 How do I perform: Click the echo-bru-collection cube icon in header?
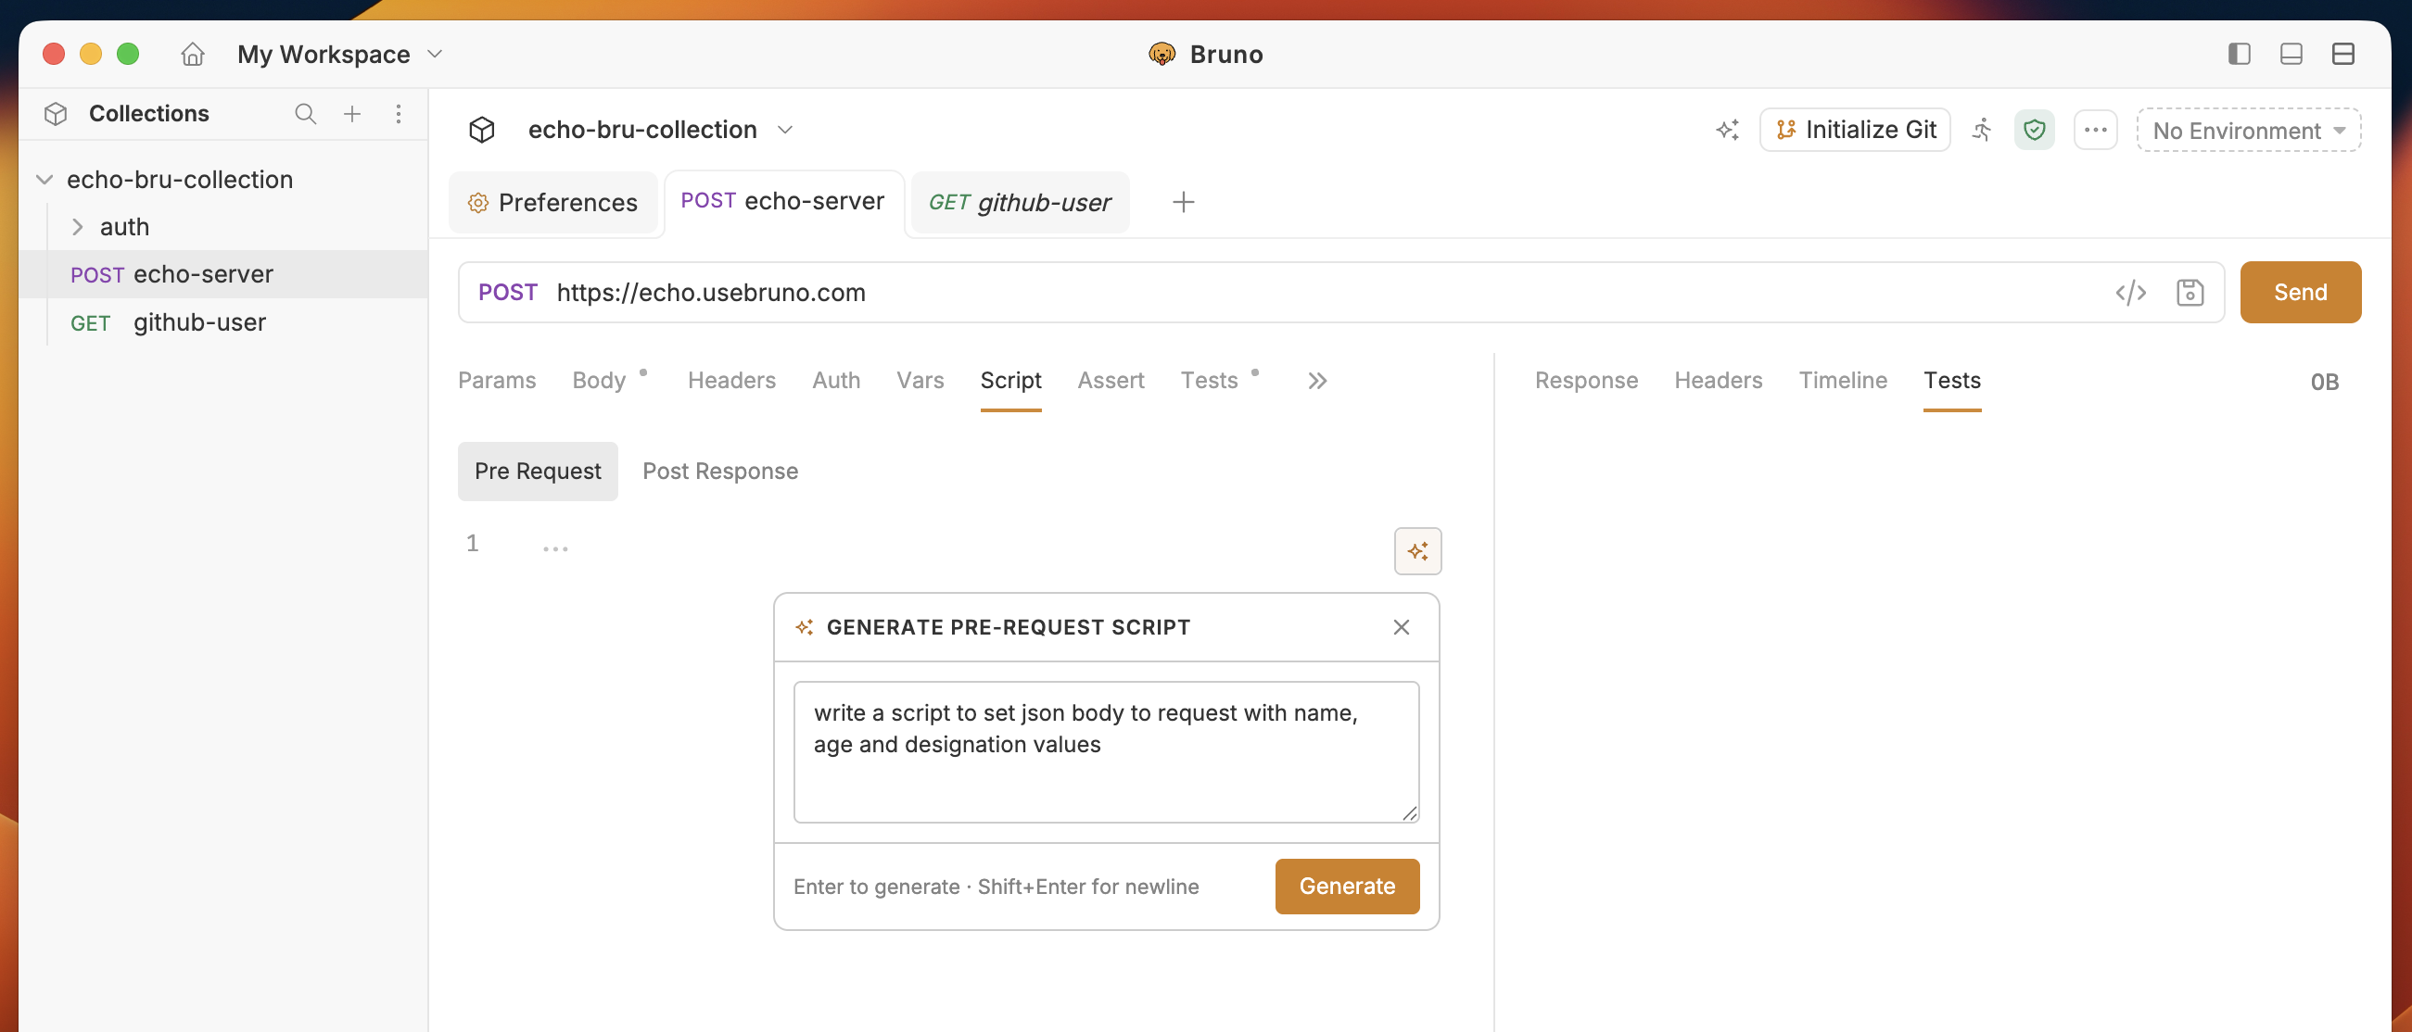[482, 129]
